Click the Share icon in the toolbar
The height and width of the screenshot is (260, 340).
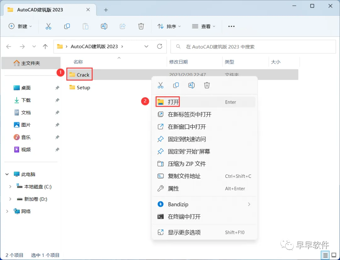click(122, 26)
